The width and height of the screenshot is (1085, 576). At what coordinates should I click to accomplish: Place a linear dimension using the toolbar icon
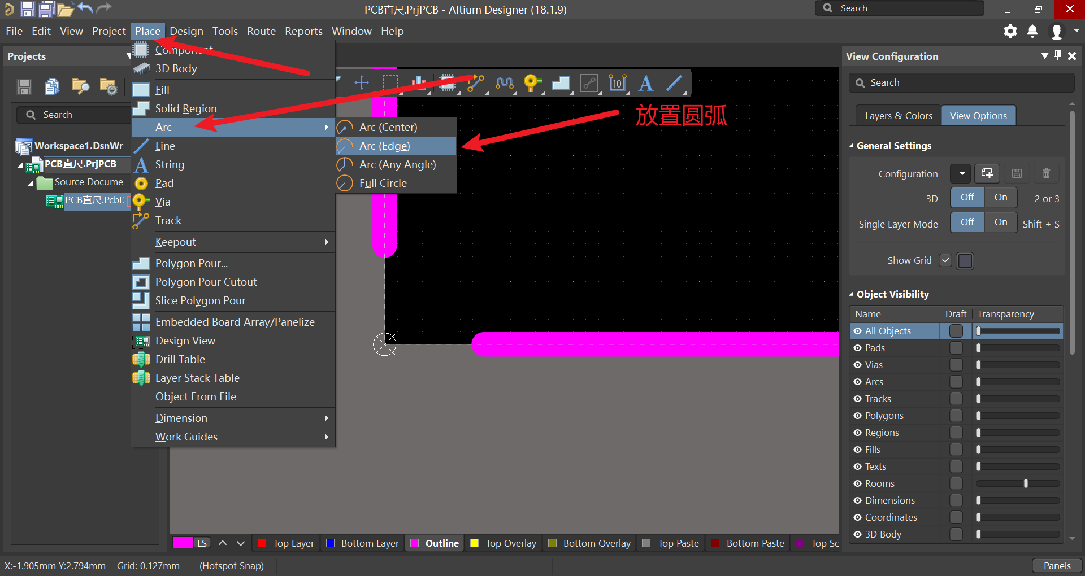618,83
